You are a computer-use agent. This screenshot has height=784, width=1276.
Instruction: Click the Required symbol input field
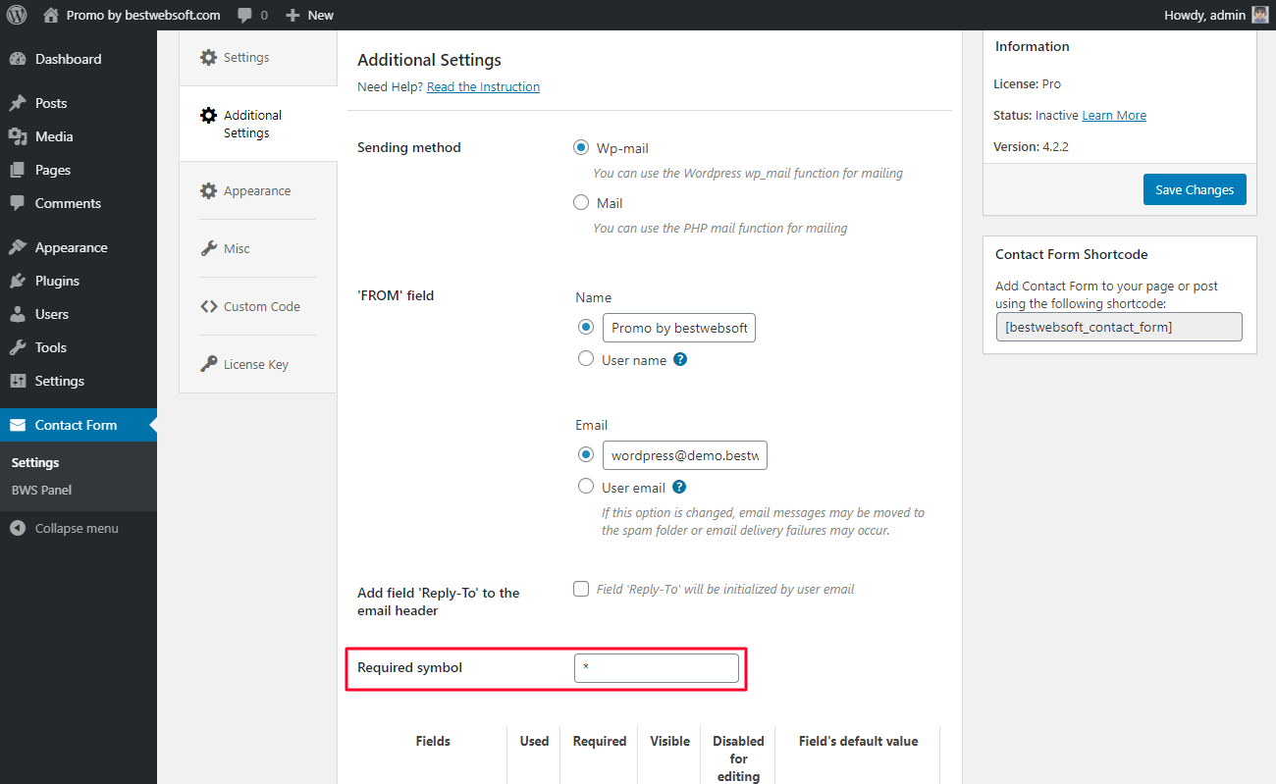(x=657, y=668)
